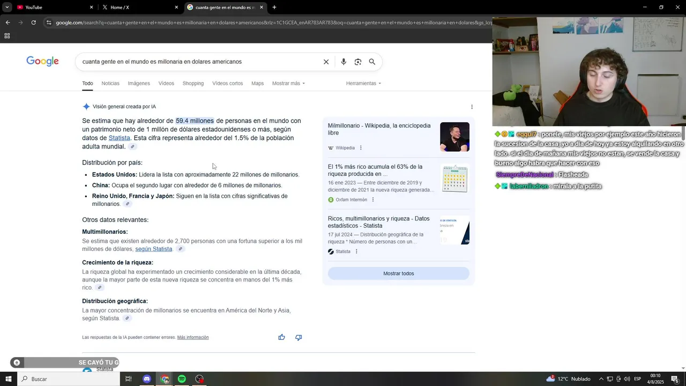Open Statista source card three-dot menu
The height and width of the screenshot is (386, 686).
pos(356,251)
